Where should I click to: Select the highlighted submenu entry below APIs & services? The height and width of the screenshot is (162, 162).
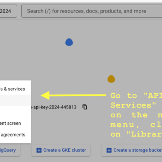click(16, 100)
